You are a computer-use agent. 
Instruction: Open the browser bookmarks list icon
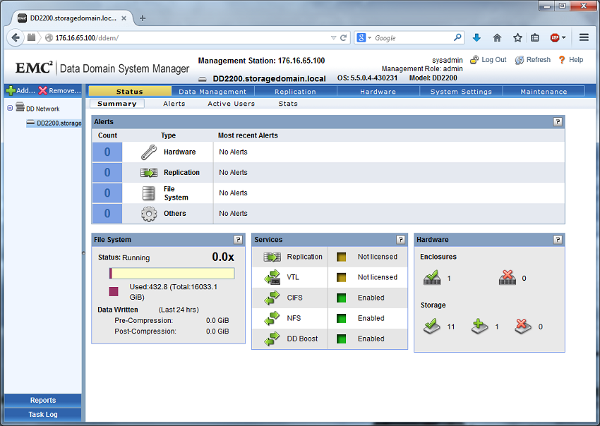(535, 37)
